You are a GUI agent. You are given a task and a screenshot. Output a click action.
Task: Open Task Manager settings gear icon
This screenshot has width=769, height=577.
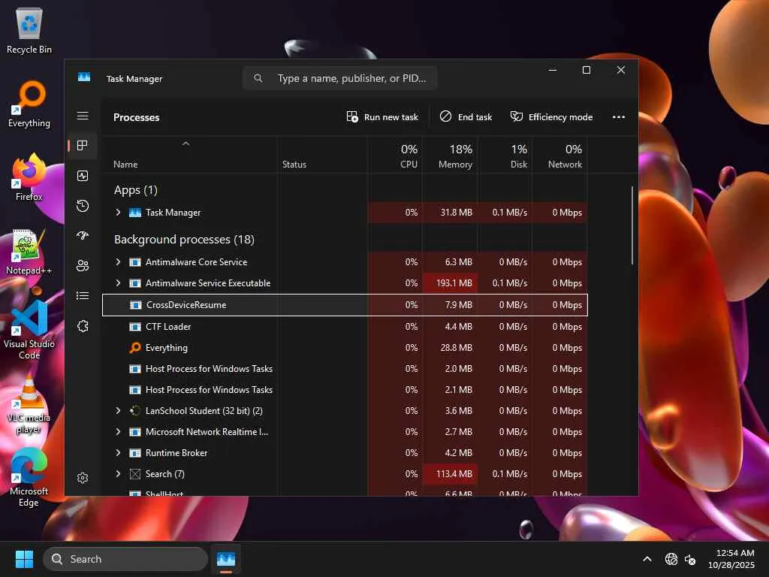[83, 478]
